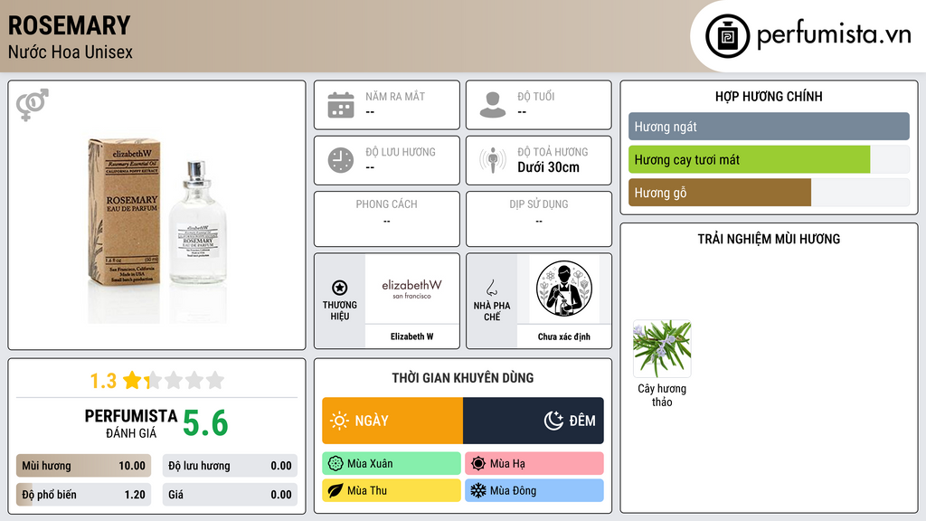Open the Rosemary perfume product photo

(x=156, y=231)
